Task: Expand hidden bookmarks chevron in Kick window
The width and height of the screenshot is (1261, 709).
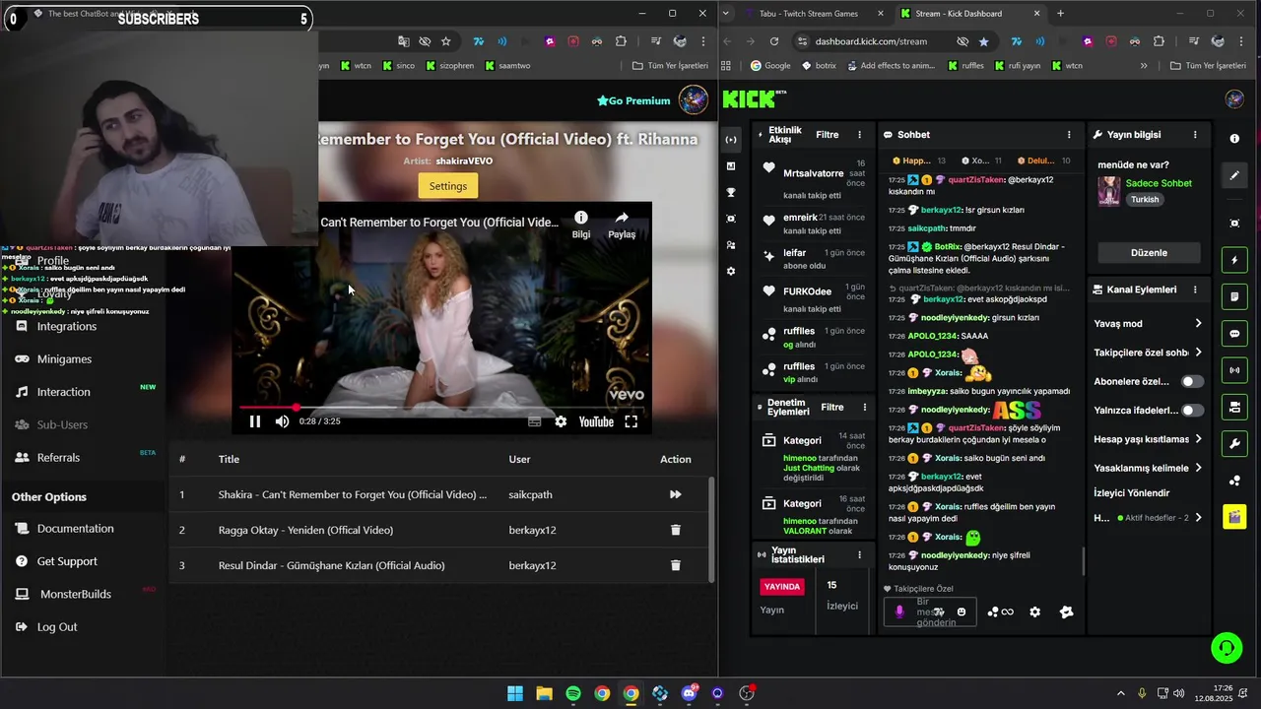Action: coord(1144,66)
